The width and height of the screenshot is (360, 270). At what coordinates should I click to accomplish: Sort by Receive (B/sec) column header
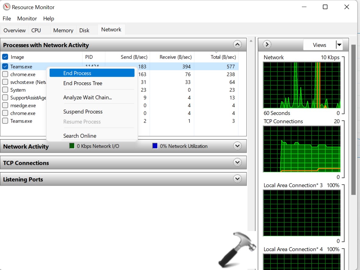tap(172, 57)
